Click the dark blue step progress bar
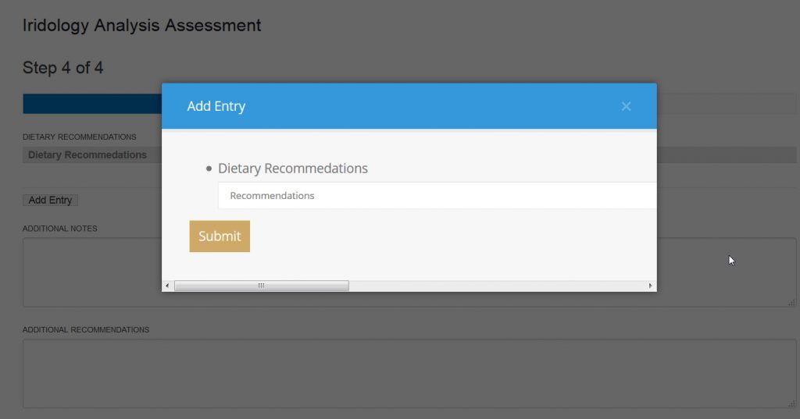Screen dimensions: 800x419 (x=92, y=104)
